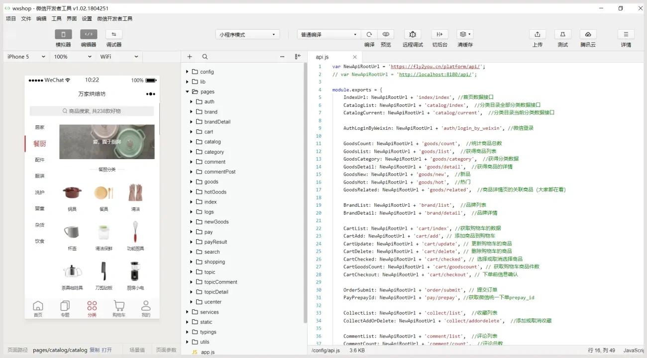Screen dimensions: 647x358
Task: Click the 清缓存 clear cache icon
Action: tap(464, 34)
